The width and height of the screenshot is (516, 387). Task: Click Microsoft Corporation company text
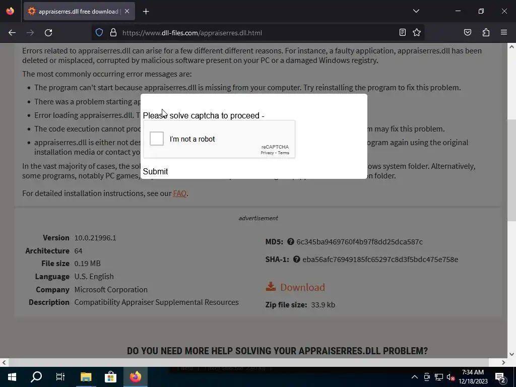pos(111,290)
